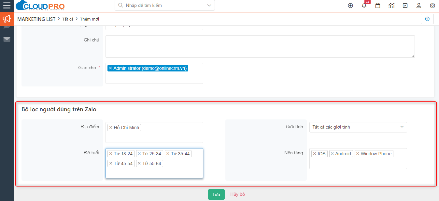Open notifications bell with badge 74

[364, 6]
